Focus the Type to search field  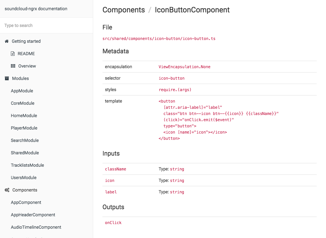click(x=46, y=25)
